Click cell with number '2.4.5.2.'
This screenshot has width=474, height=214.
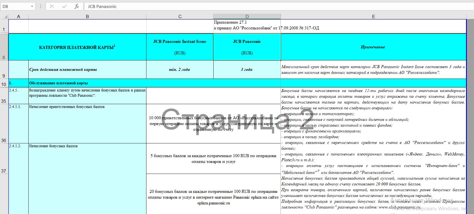(18, 179)
